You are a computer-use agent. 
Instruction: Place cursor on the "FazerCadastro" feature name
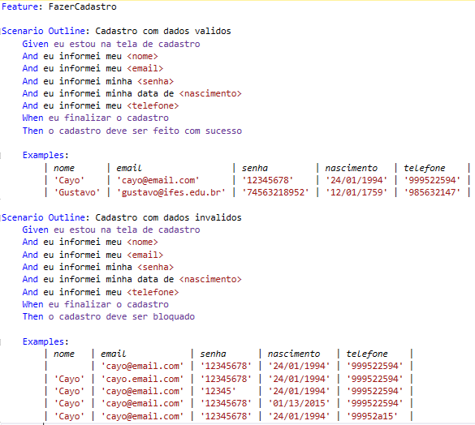click(x=82, y=6)
